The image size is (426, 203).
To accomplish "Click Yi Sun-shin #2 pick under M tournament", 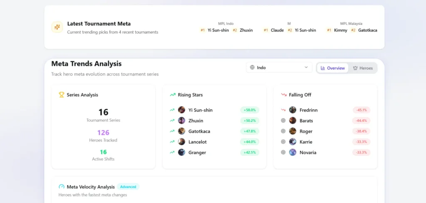I will (x=302, y=30).
